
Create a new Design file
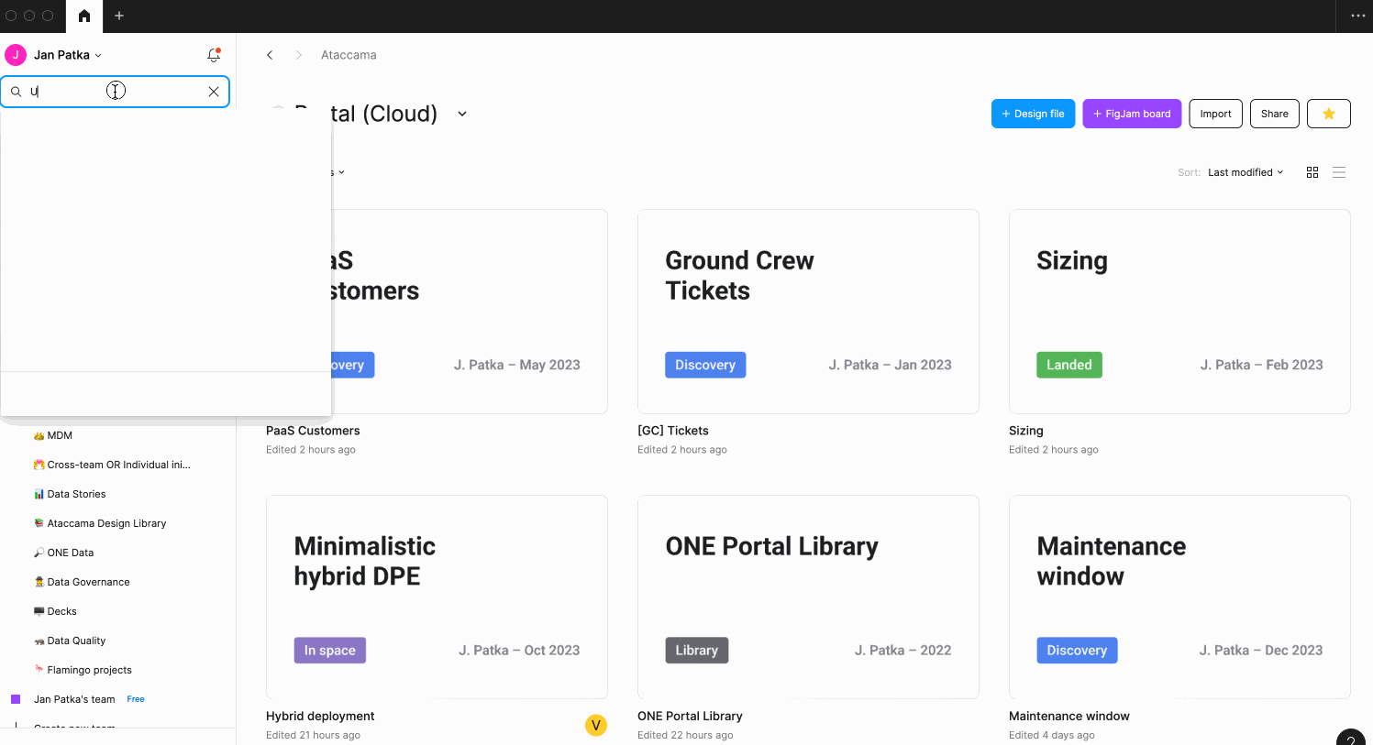(x=1033, y=114)
